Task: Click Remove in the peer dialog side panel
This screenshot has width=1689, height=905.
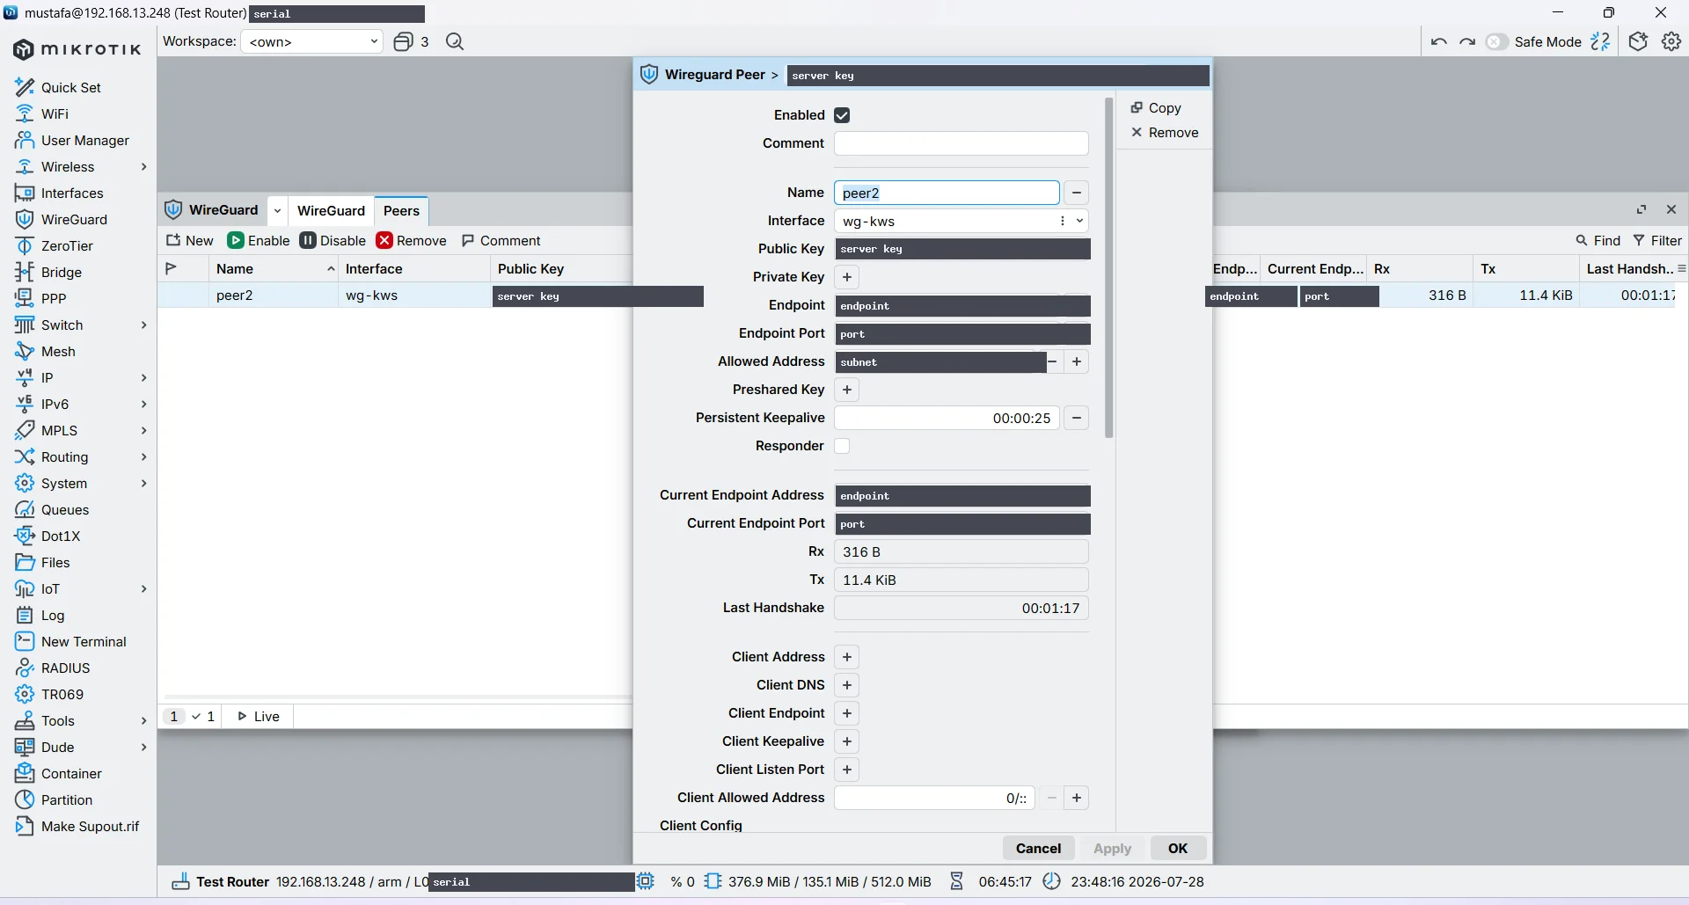Action: pyautogui.click(x=1165, y=132)
